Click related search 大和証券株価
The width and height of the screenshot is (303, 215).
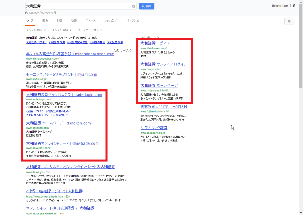[x=97, y=42]
